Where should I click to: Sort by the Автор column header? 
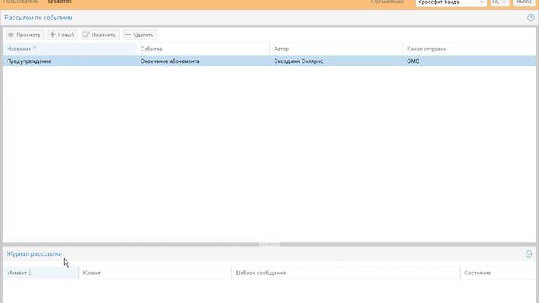pyautogui.click(x=336, y=49)
